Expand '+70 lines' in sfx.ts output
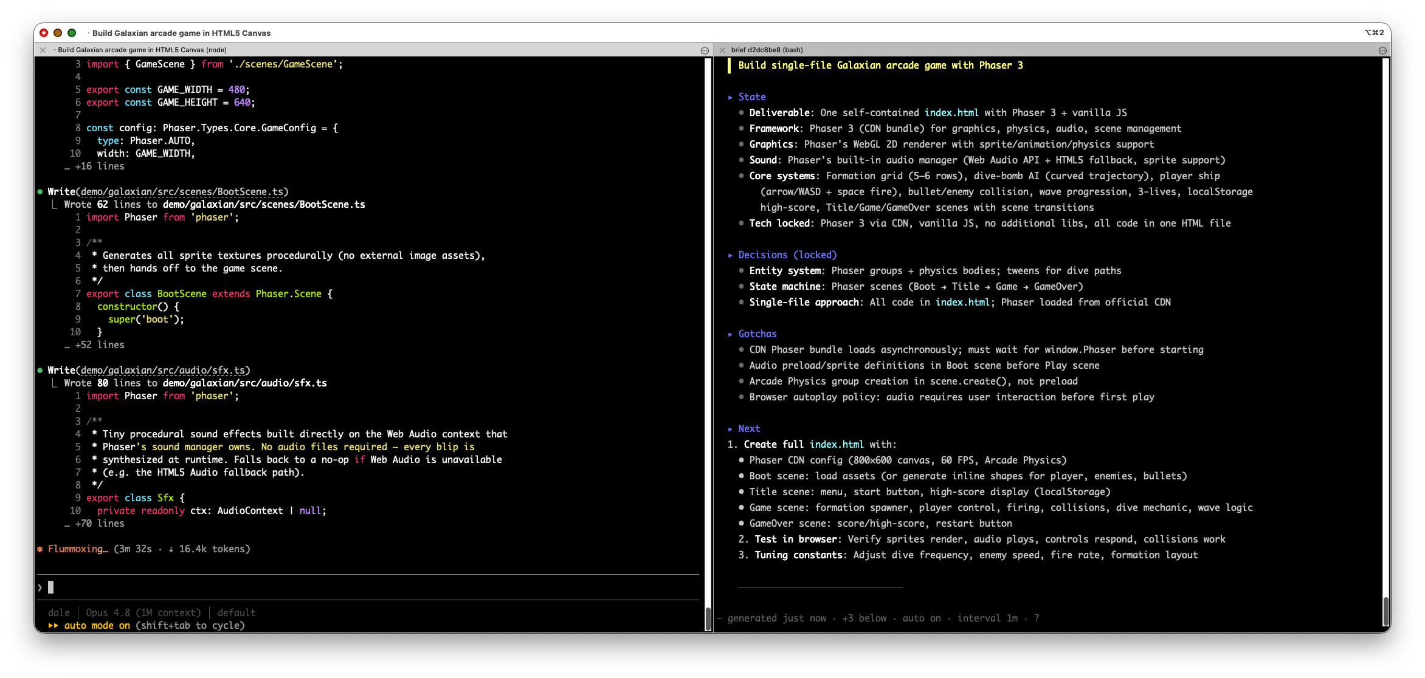The image size is (1425, 678). [x=94, y=523]
